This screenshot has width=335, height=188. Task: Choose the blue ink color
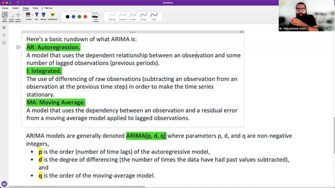click(x=73, y=17)
